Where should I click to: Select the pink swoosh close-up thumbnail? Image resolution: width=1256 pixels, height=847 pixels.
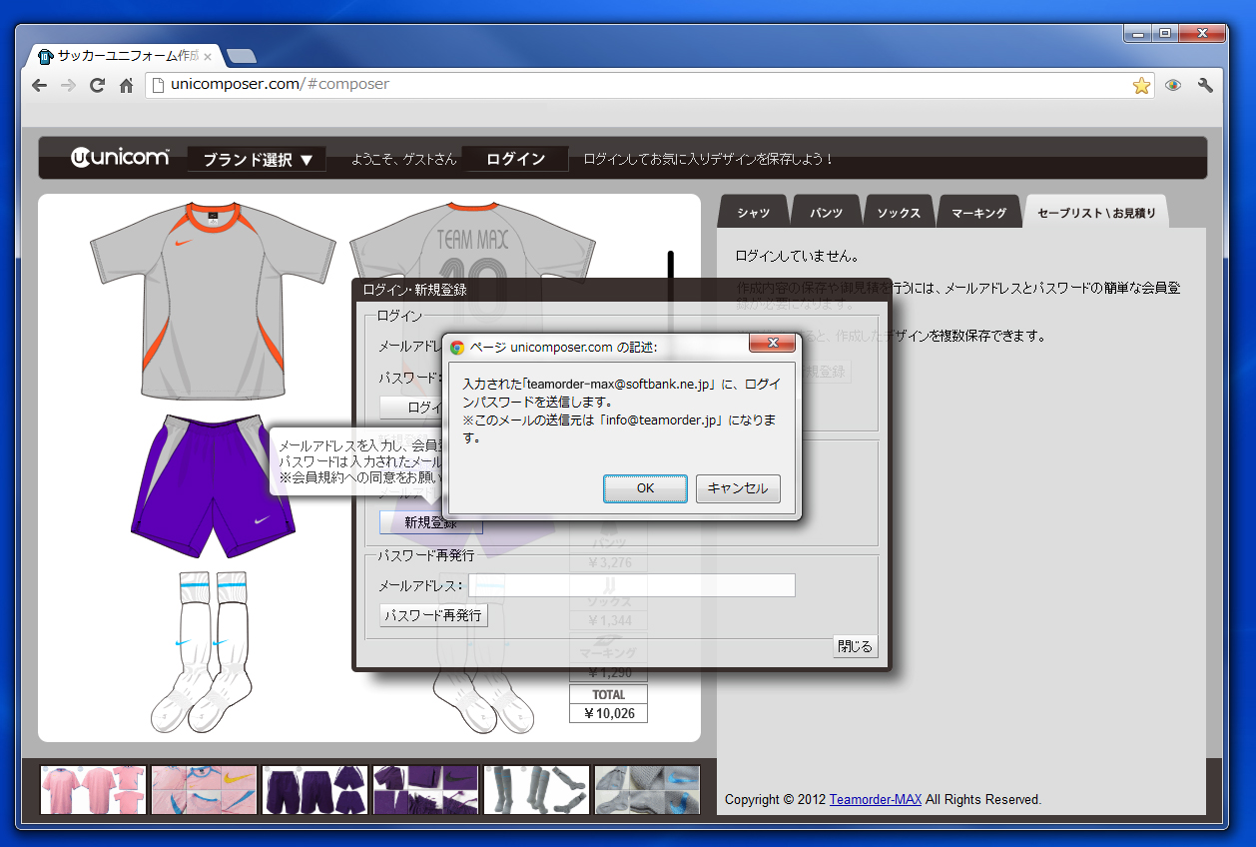pyautogui.click(x=205, y=790)
